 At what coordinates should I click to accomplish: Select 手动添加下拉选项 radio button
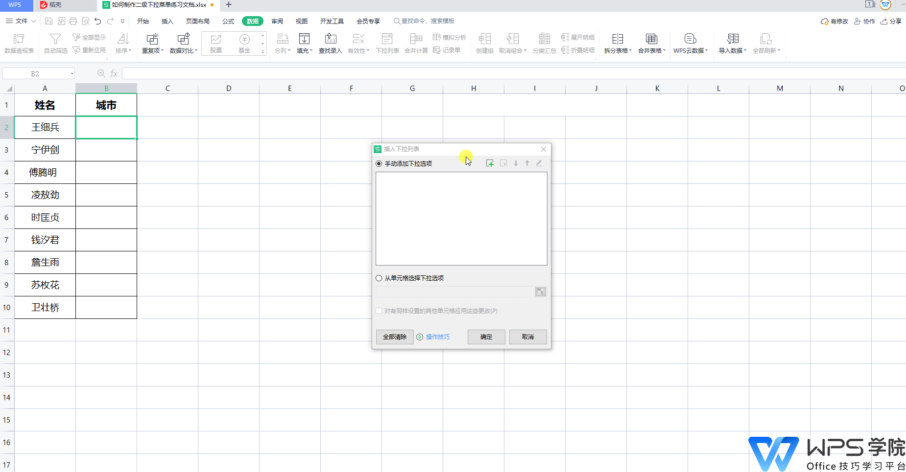tap(379, 164)
